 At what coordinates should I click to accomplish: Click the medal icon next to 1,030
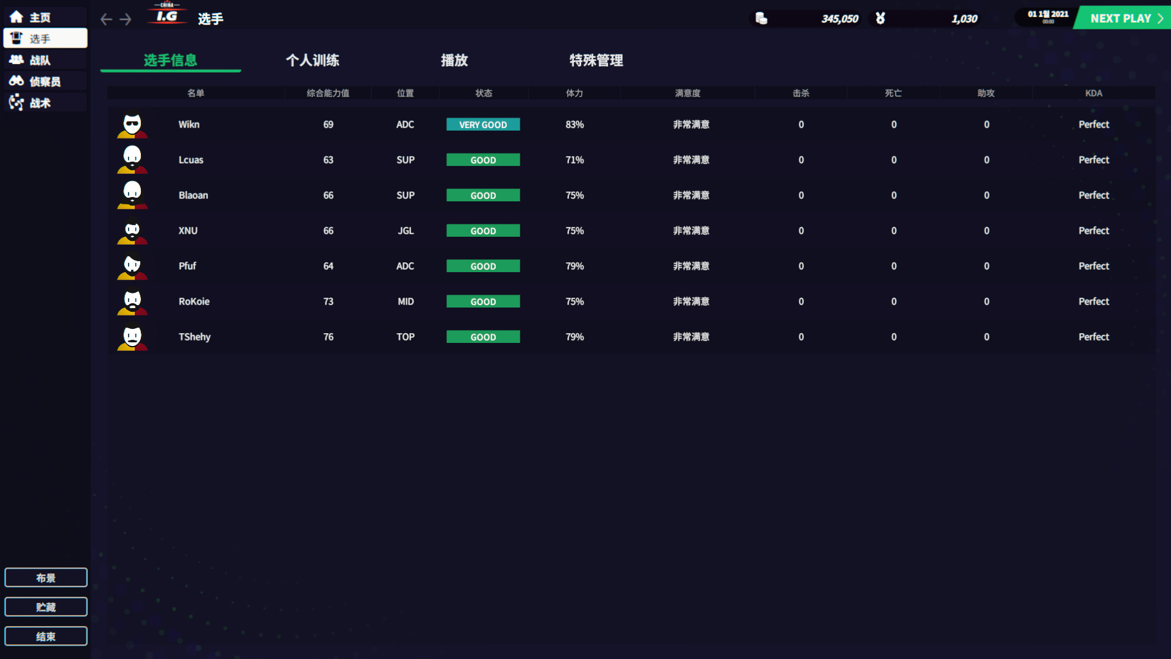pyautogui.click(x=880, y=18)
